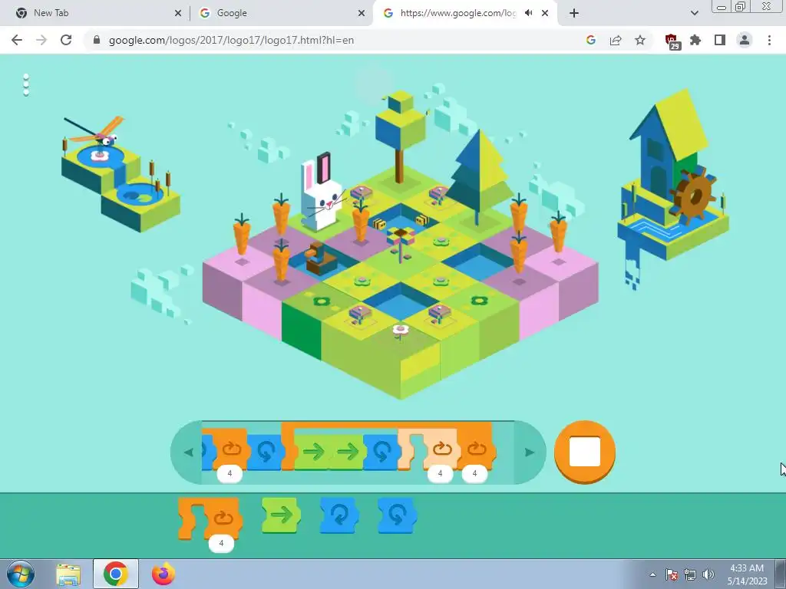This screenshot has width=786, height=589.
Task: Share this page
Action: [x=616, y=40]
